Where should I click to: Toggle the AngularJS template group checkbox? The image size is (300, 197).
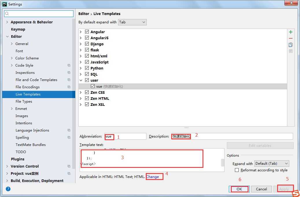click(x=87, y=38)
